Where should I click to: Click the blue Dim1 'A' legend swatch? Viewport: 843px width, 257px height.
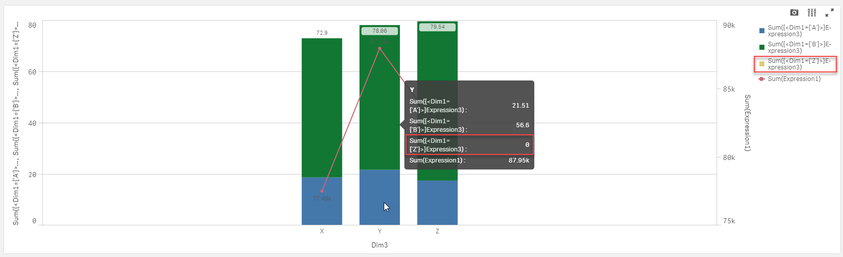pyautogui.click(x=762, y=31)
